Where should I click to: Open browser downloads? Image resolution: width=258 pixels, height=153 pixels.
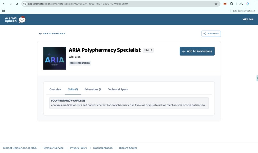pos(241,4)
